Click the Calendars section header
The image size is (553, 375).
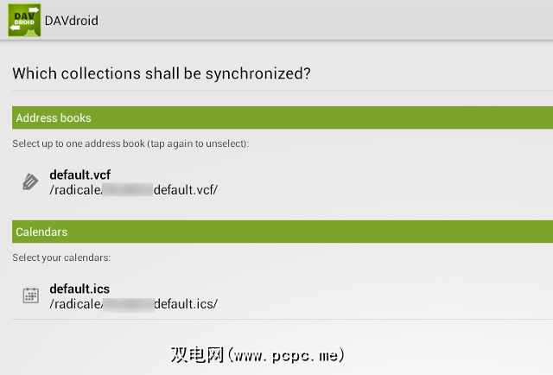coord(41,232)
